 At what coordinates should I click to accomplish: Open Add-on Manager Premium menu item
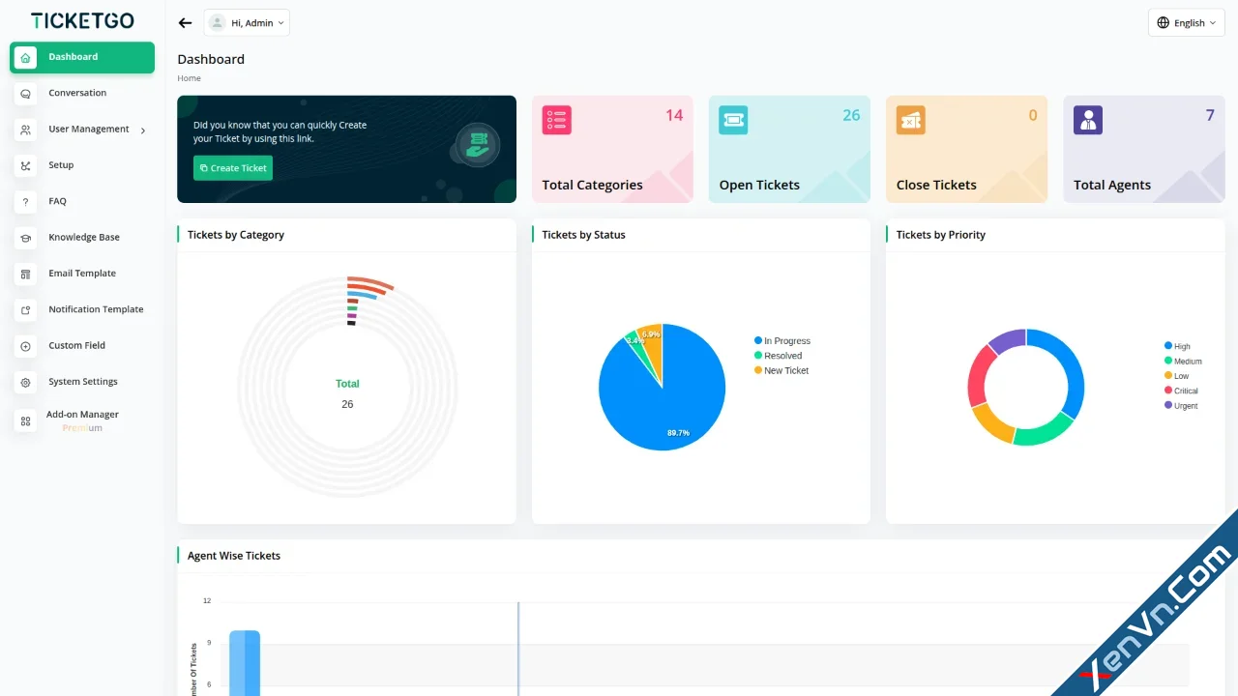82,420
